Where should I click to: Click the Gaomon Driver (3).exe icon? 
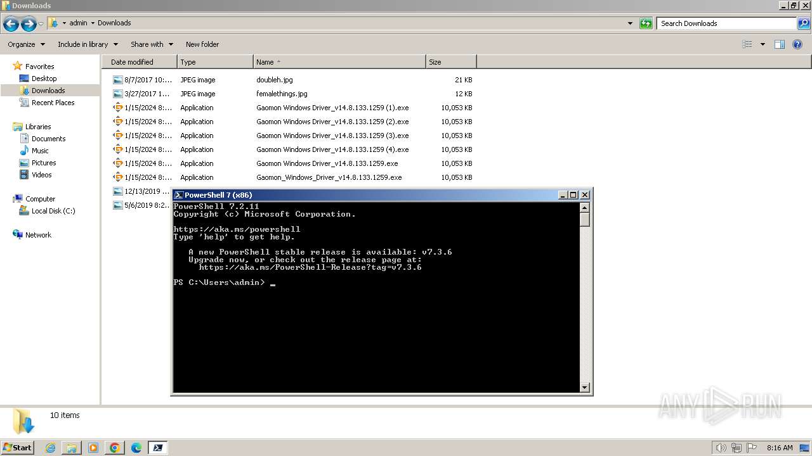pos(117,136)
